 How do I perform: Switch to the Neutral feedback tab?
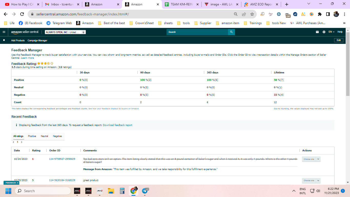tap(44, 136)
